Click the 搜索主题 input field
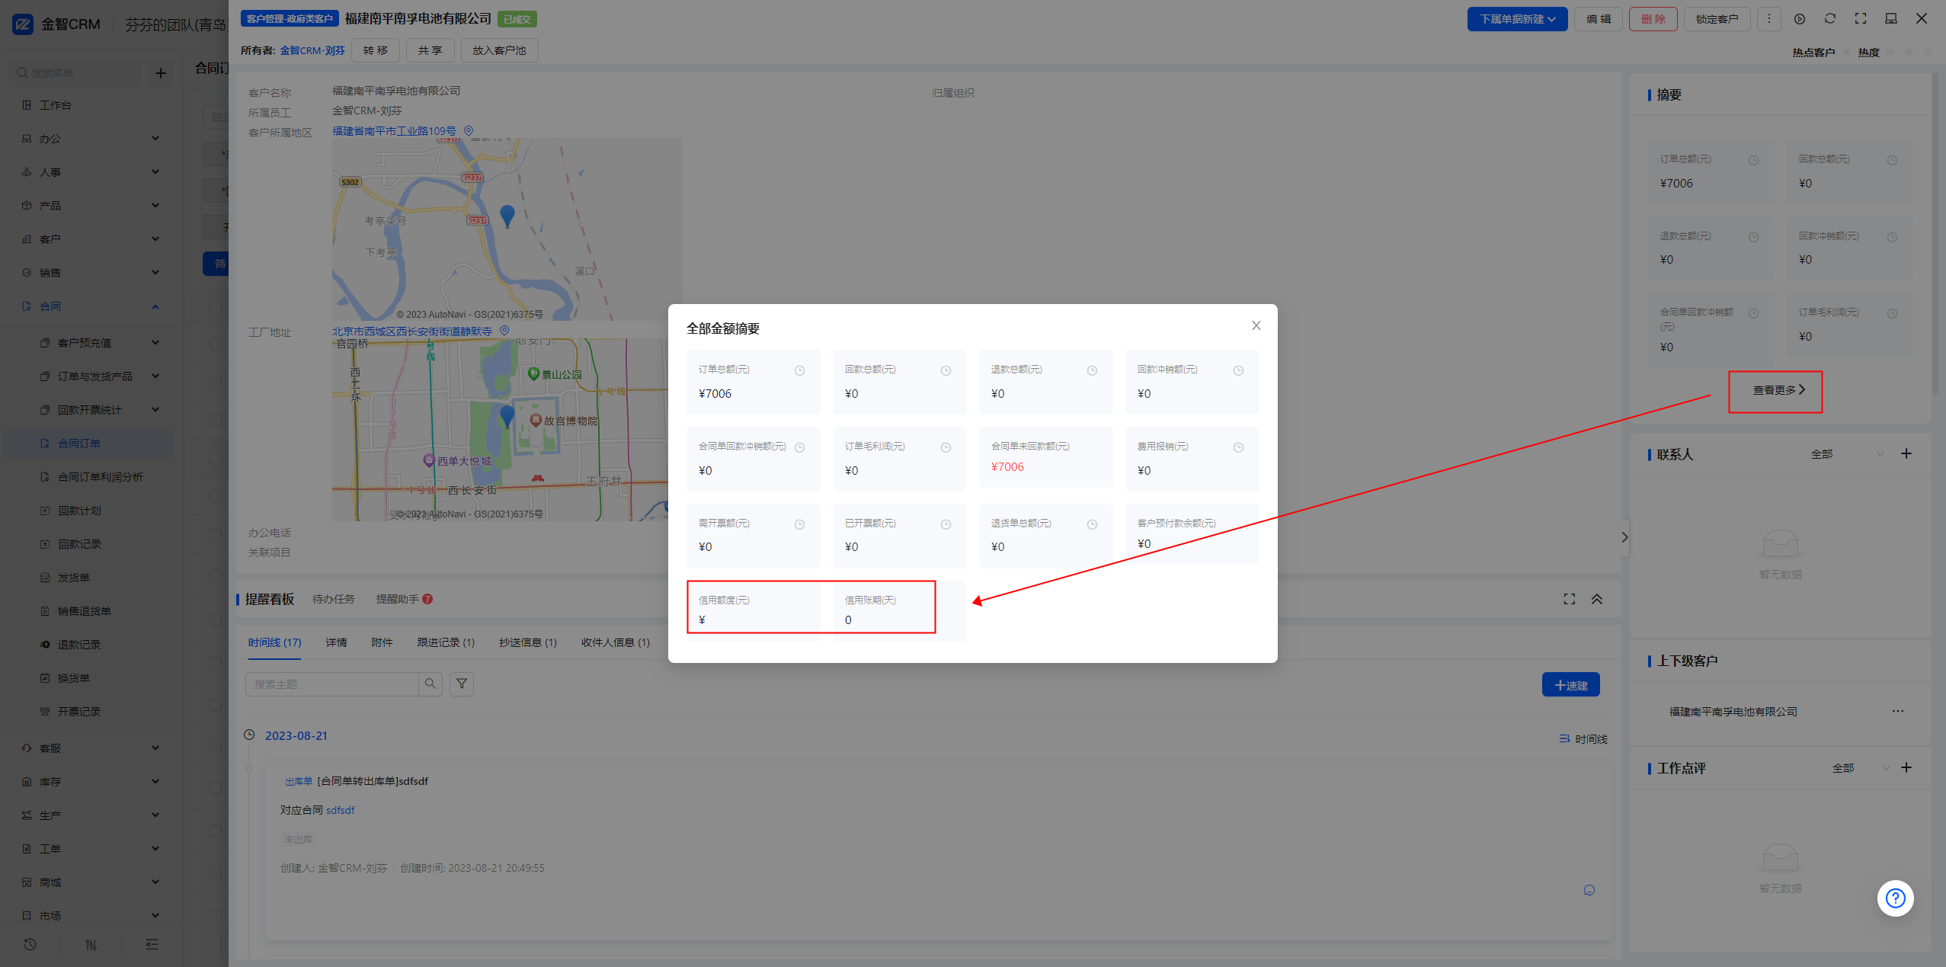 pyautogui.click(x=332, y=684)
